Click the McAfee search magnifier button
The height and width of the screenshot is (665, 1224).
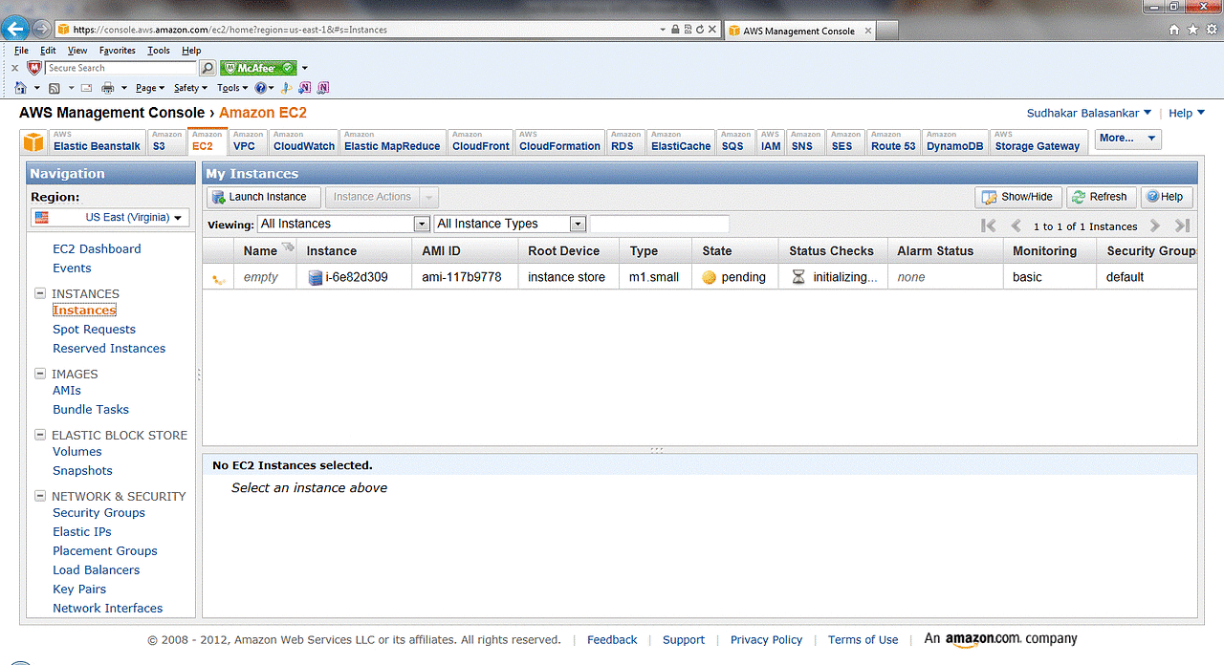[x=208, y=68]
